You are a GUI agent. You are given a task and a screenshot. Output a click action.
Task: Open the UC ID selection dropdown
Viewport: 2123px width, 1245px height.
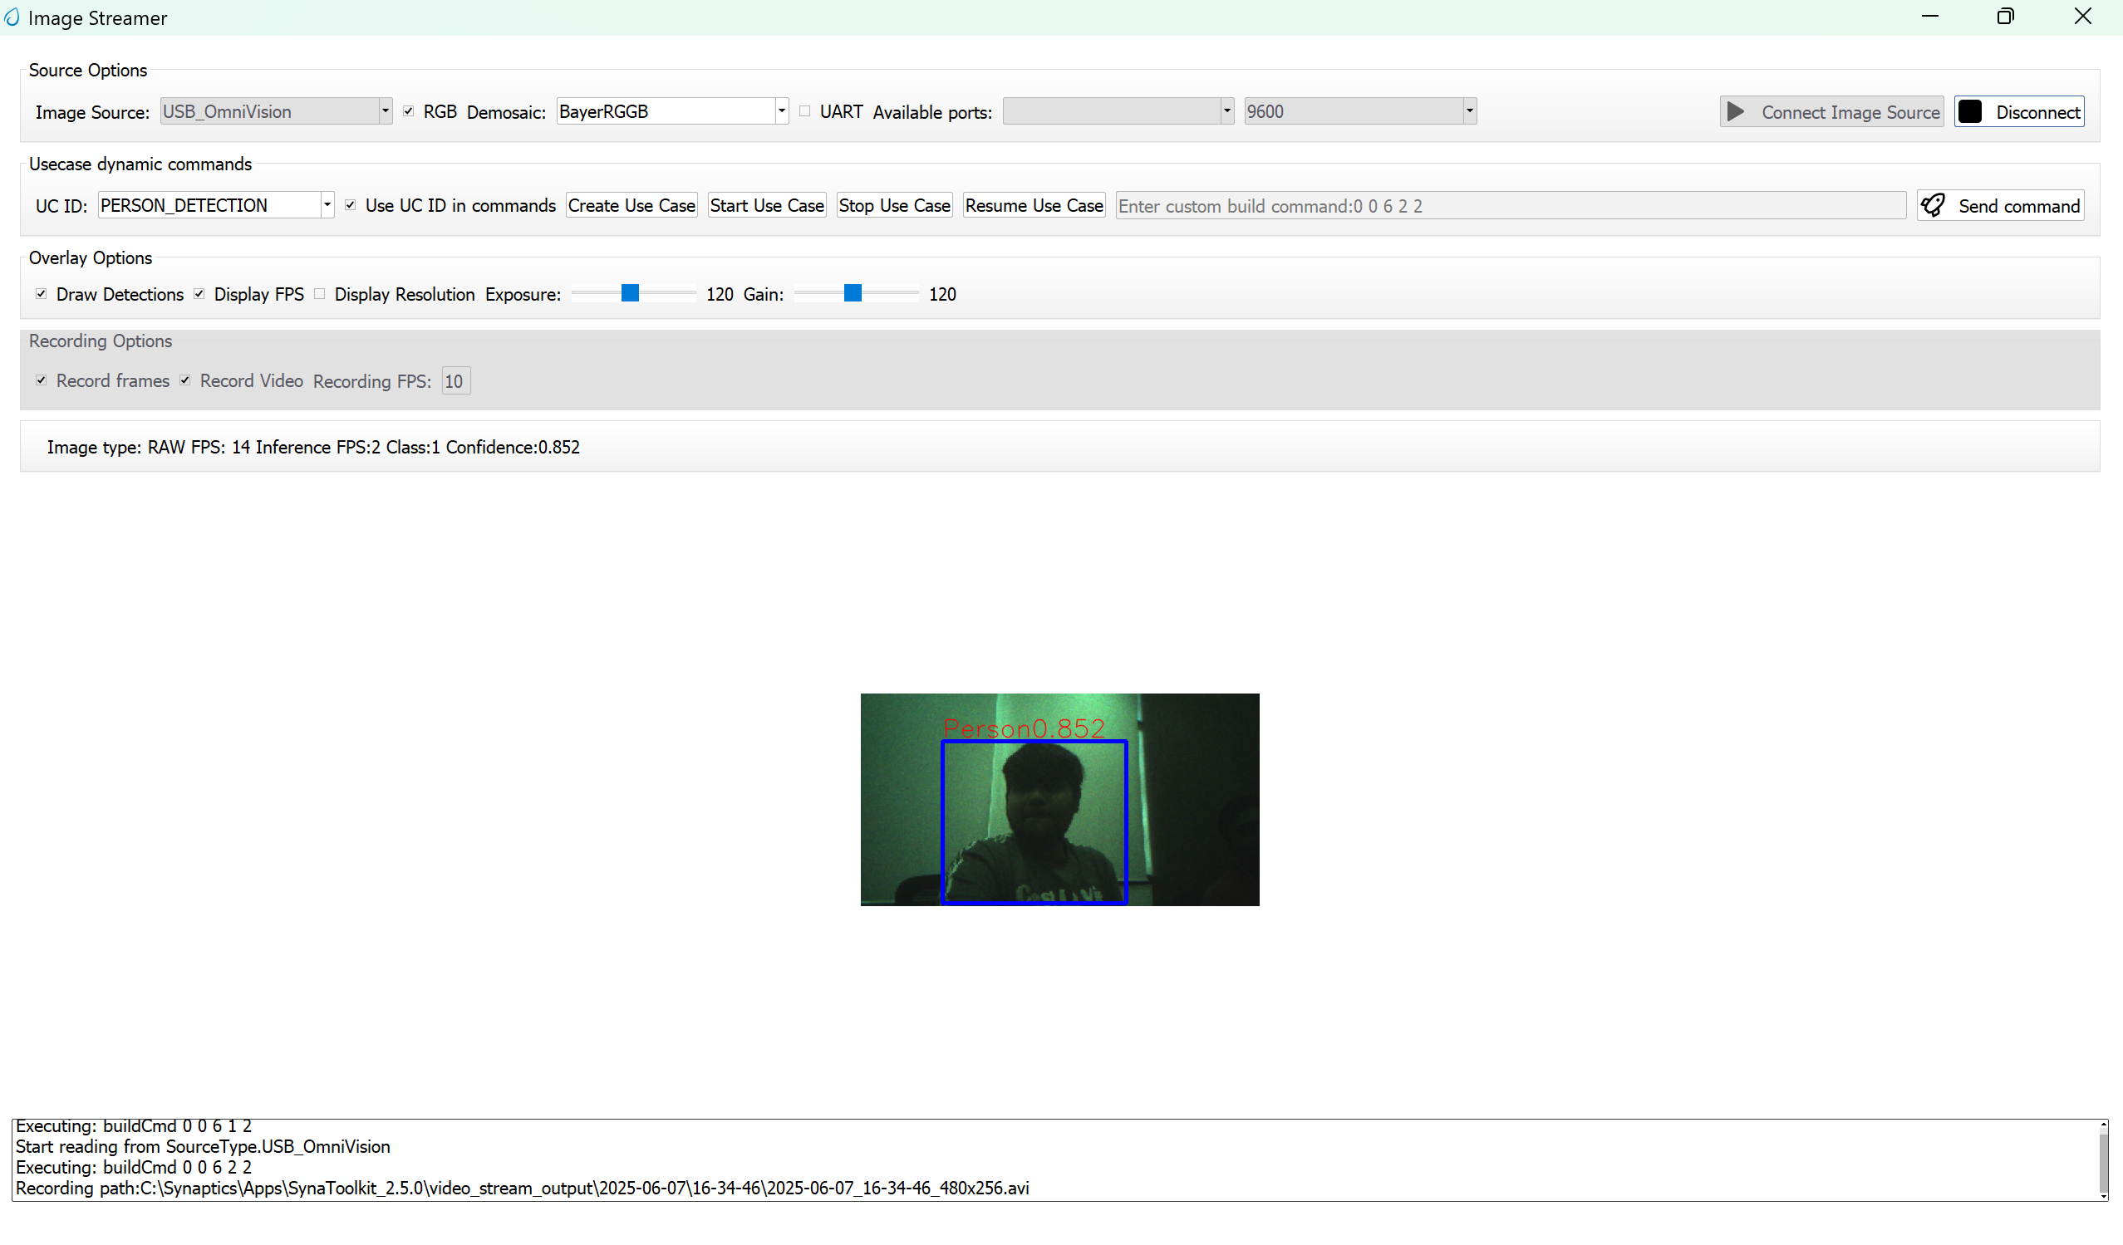(326, 203)
